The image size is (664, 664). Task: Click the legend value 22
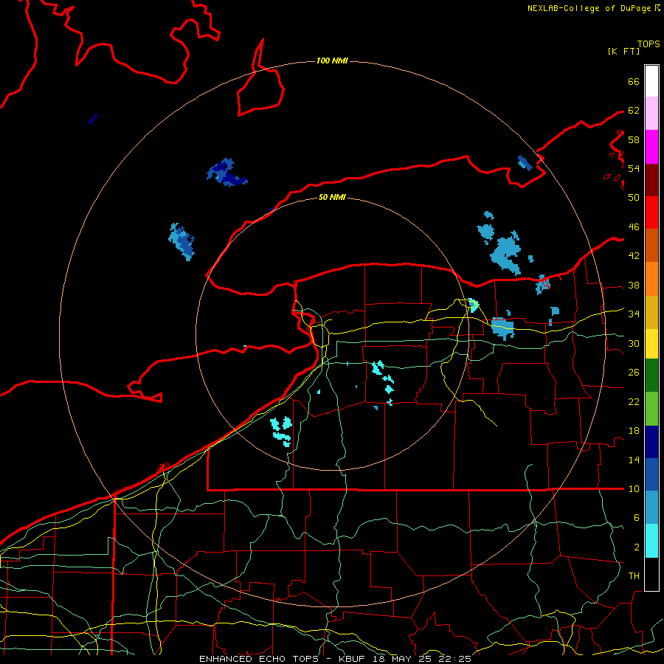pyautogui.click(x=634, y=402)
